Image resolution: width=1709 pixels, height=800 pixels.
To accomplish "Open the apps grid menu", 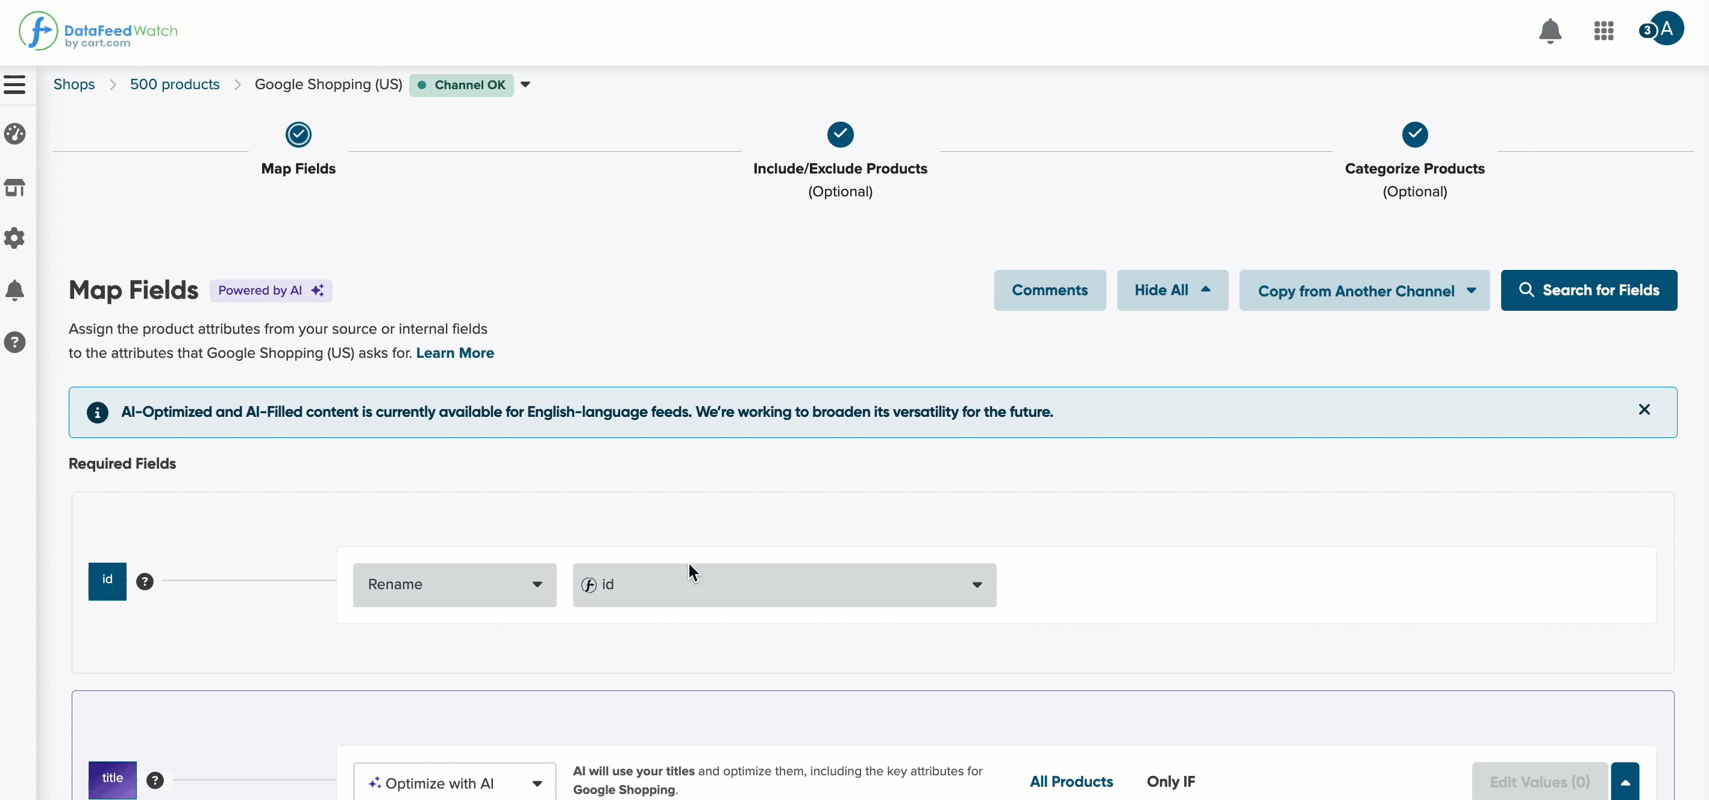I will (1604, 31).
